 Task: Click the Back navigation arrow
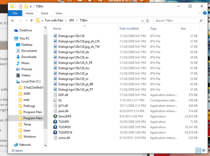[x=13, y=21]
